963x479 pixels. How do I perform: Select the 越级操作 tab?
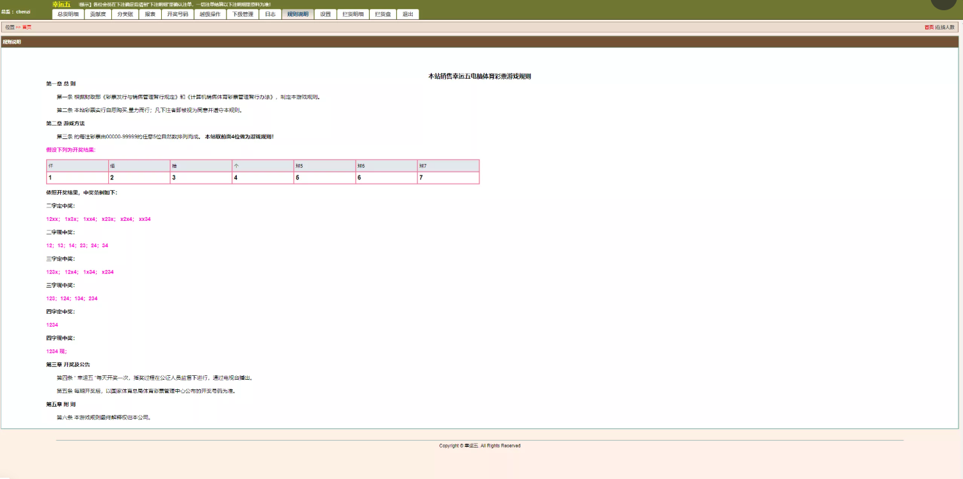(210, 14)
